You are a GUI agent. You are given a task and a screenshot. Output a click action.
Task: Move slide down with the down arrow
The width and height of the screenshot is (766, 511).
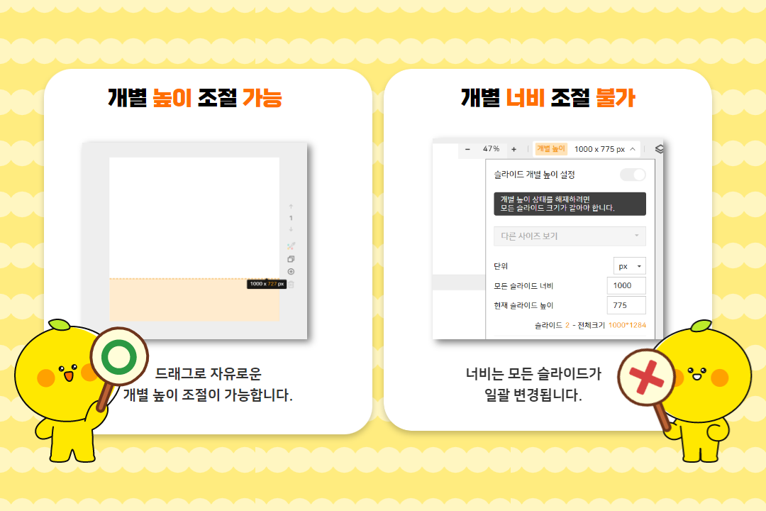coord(291,229)
